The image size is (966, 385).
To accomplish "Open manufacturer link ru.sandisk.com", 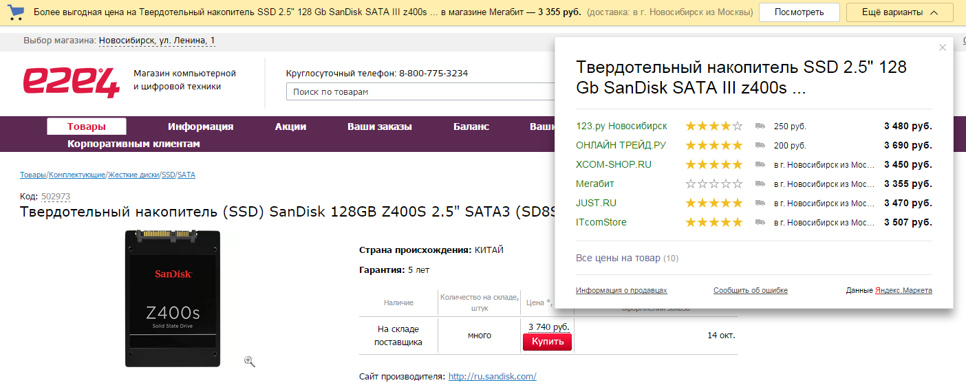I will point(493,376).
